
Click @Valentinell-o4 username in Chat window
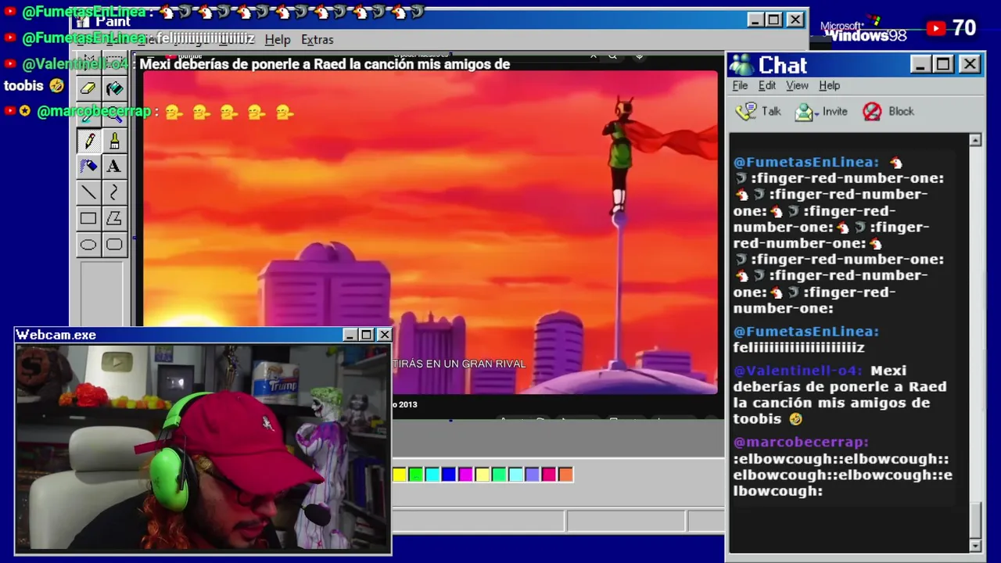(x=798, y=371)
